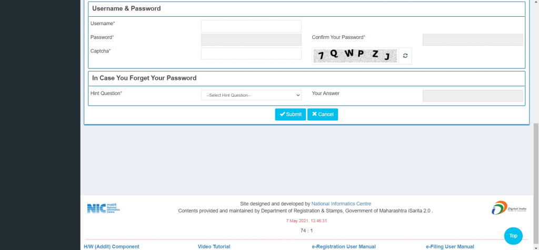Open the Hint Question dropdown
Screen dimensions: 539x250
click(251, 95)
